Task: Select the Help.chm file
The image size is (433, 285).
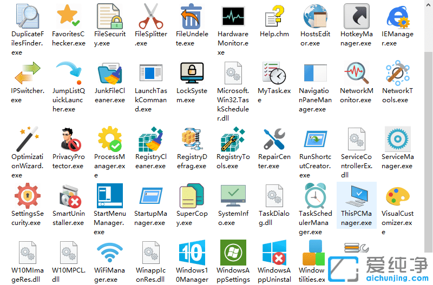Action: 274,16
